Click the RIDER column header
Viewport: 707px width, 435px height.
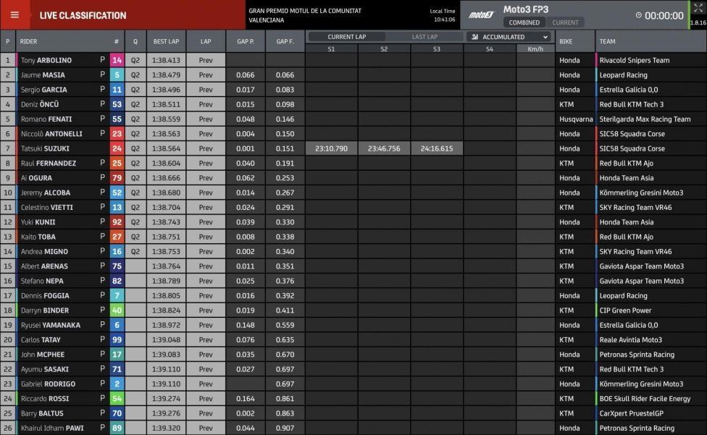(x=28, y=41)
